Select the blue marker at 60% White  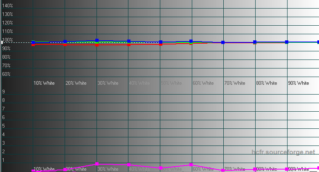coord(191,42)
